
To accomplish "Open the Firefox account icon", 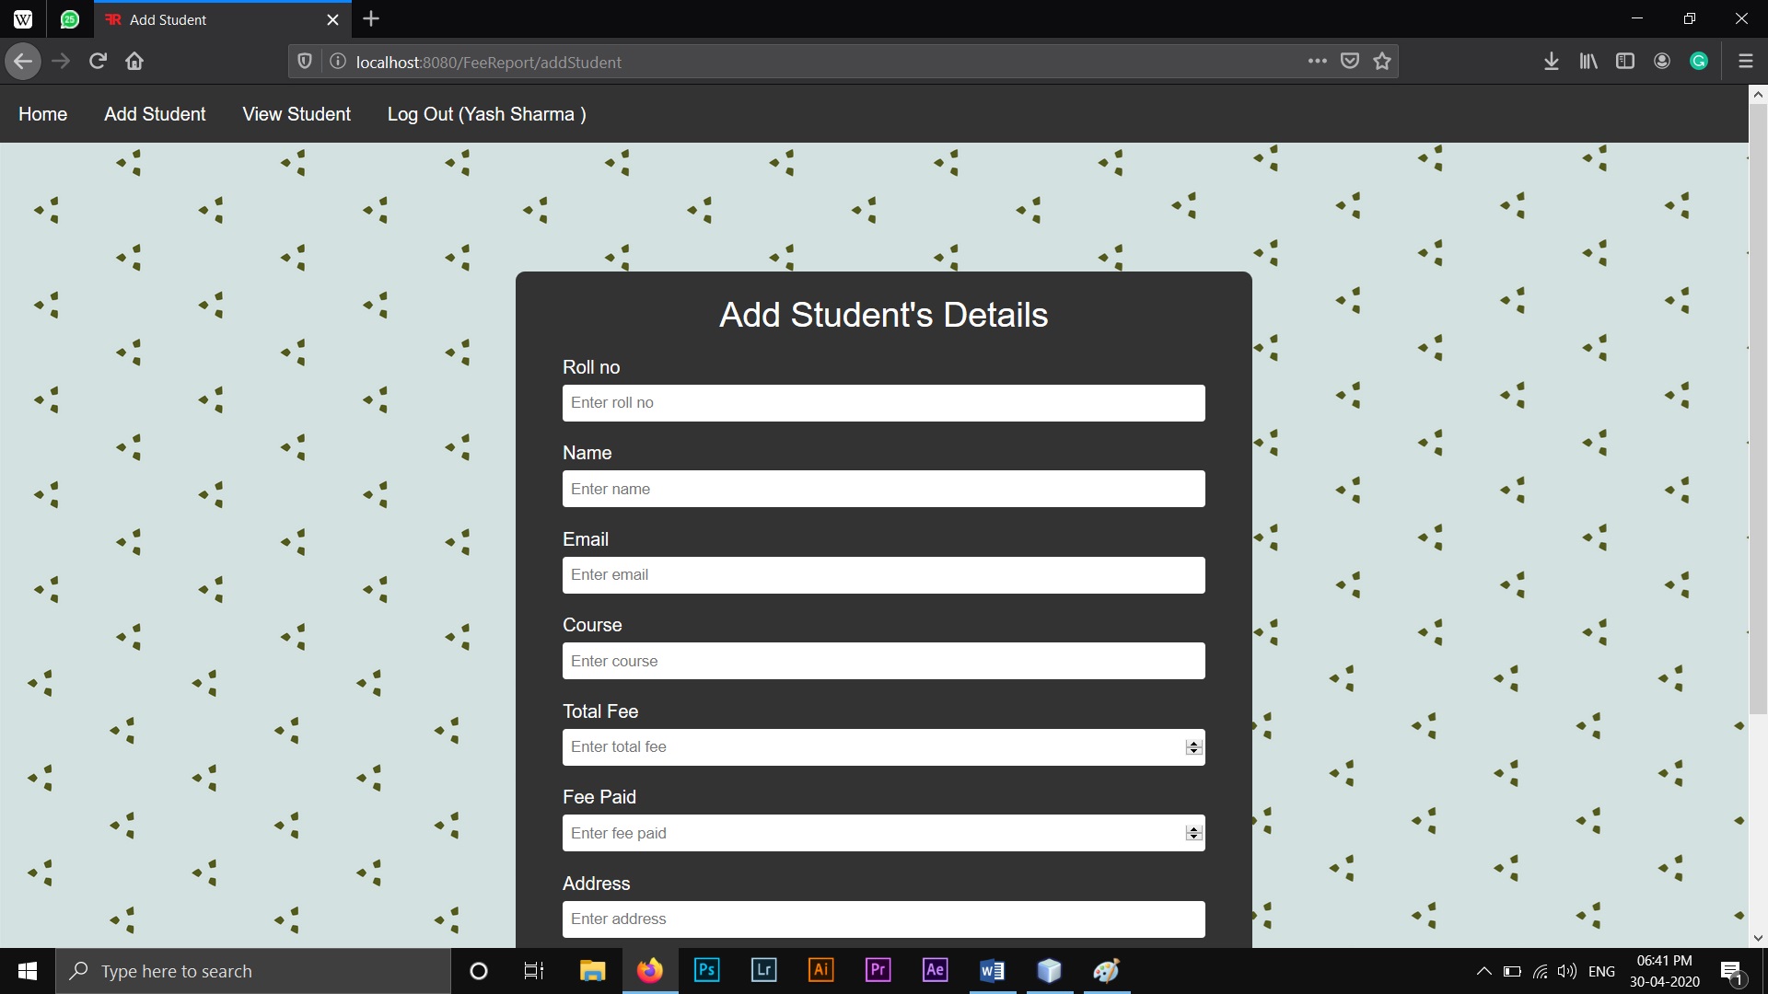I will [1662, 62].
